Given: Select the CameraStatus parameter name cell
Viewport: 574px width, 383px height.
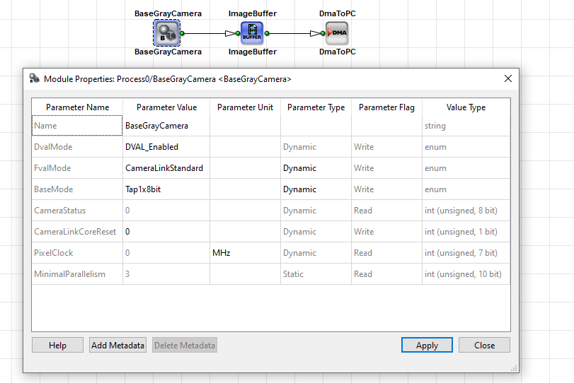Looking at the screenshot, I should click(x=77, y=211).
